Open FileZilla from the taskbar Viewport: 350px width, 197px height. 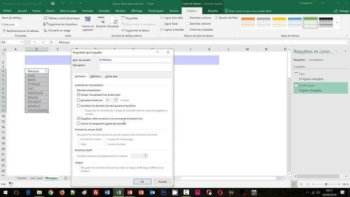pyautogui.click(x=96, y=193)
